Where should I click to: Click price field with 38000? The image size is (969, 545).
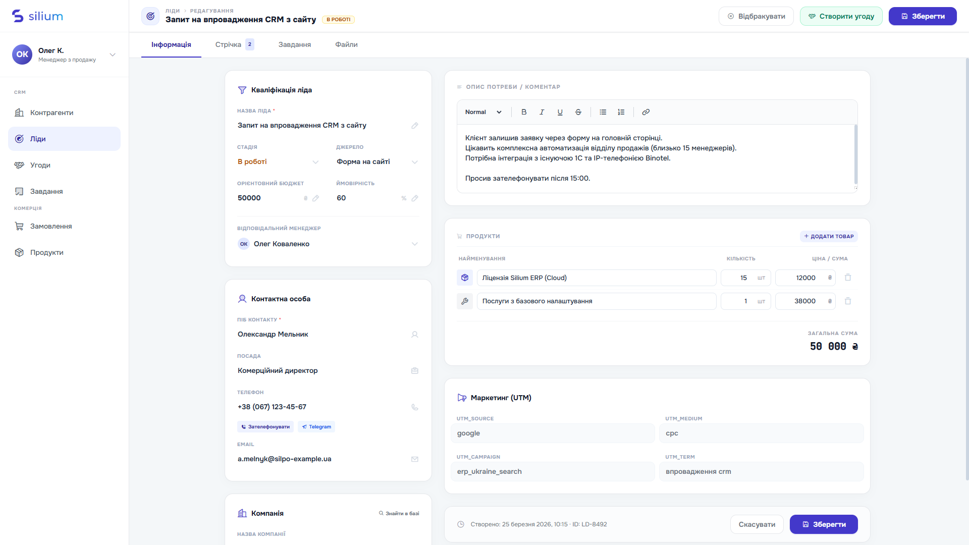tap(805, 301)
